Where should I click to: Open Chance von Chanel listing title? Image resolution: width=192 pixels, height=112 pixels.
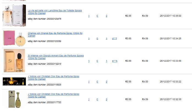pyautogui.click(x=55, y=34)
